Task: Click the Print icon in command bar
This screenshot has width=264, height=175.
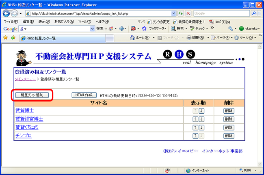Action: tap(189, 38)
